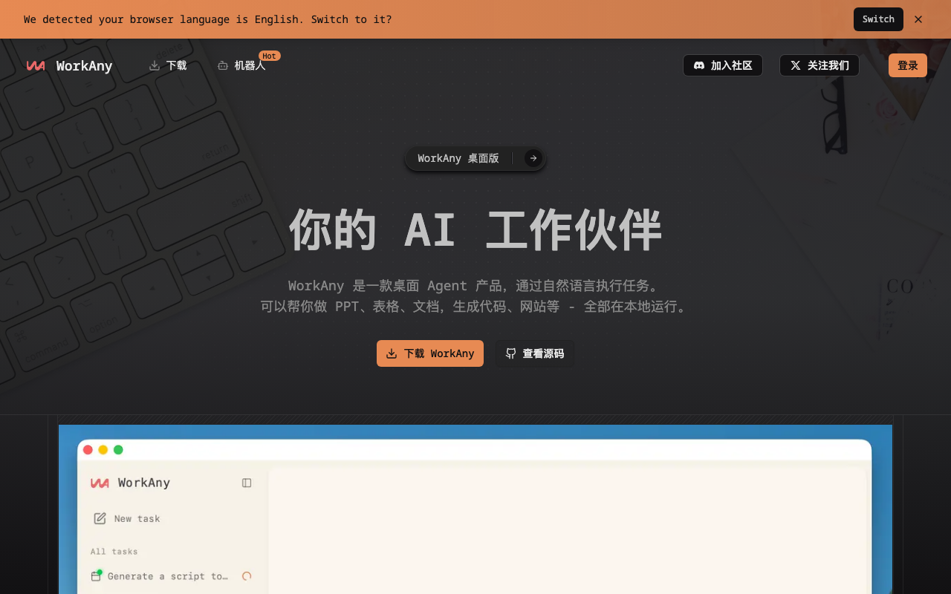Click the 'Generate a script to…' task row

[171, 576]
